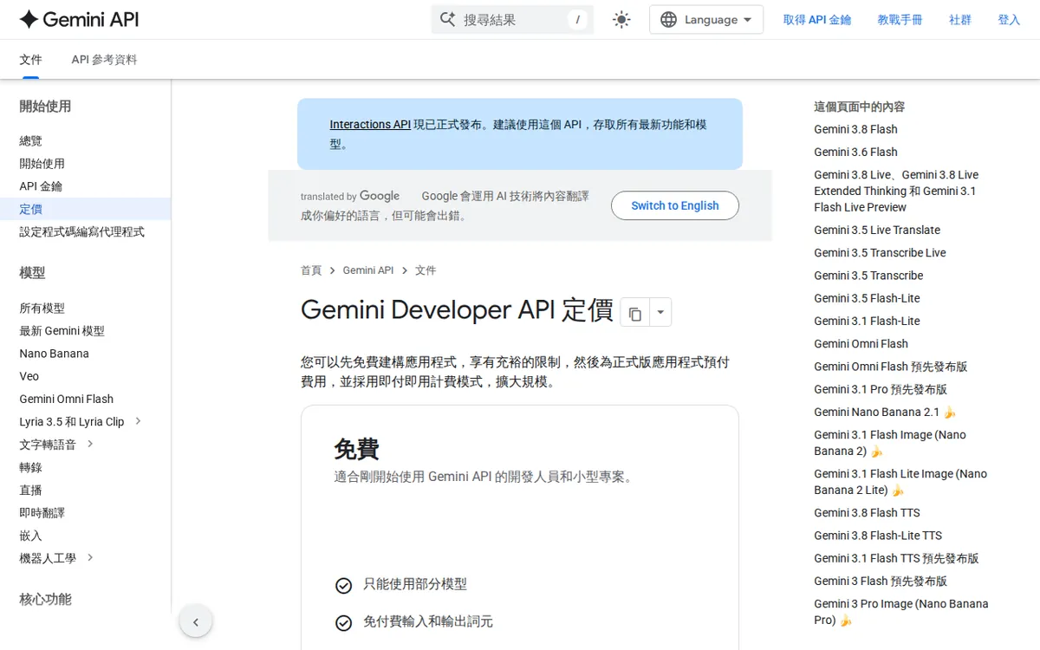1040x650 pixels.
Task: Toggle the light/dark theme icon
Action: tap(621, 20)
